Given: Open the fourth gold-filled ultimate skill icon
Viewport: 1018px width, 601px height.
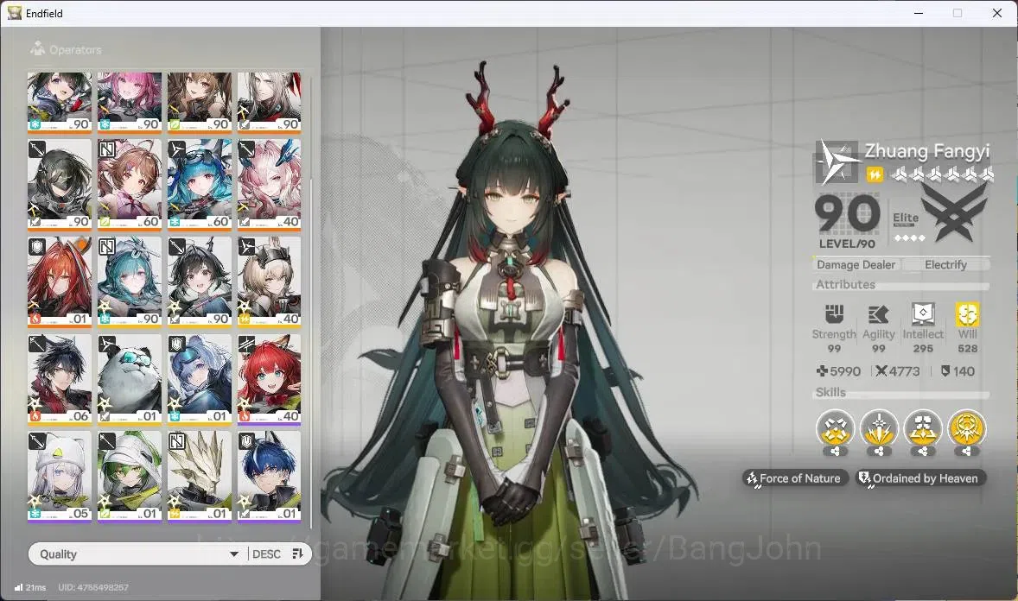Looking at the screenshot, I should [967, 428].
